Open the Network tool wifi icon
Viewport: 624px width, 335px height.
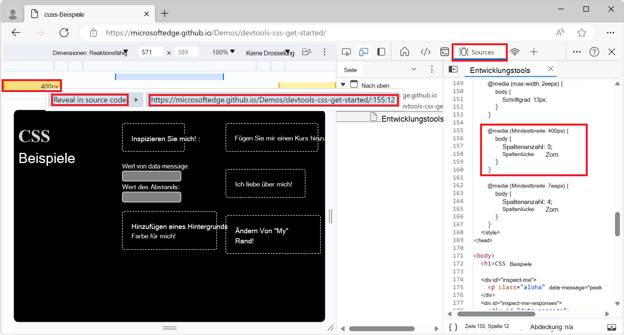(515, 52)
